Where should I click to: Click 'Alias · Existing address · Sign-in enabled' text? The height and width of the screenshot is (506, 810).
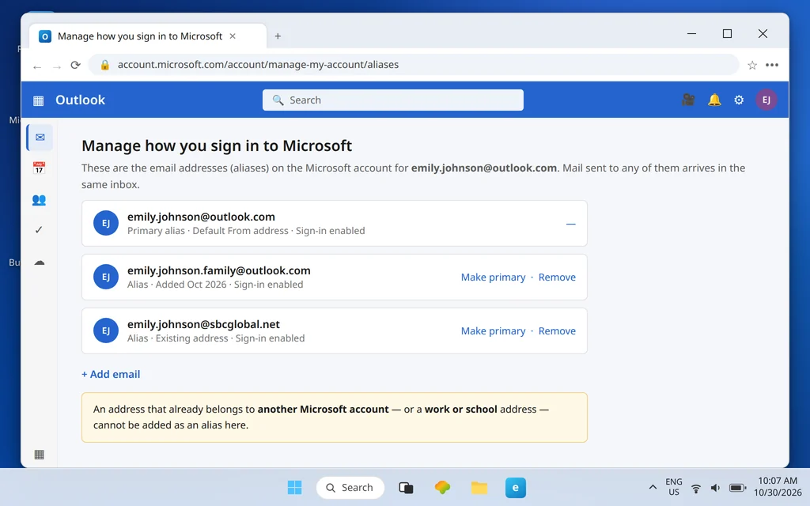216,338
